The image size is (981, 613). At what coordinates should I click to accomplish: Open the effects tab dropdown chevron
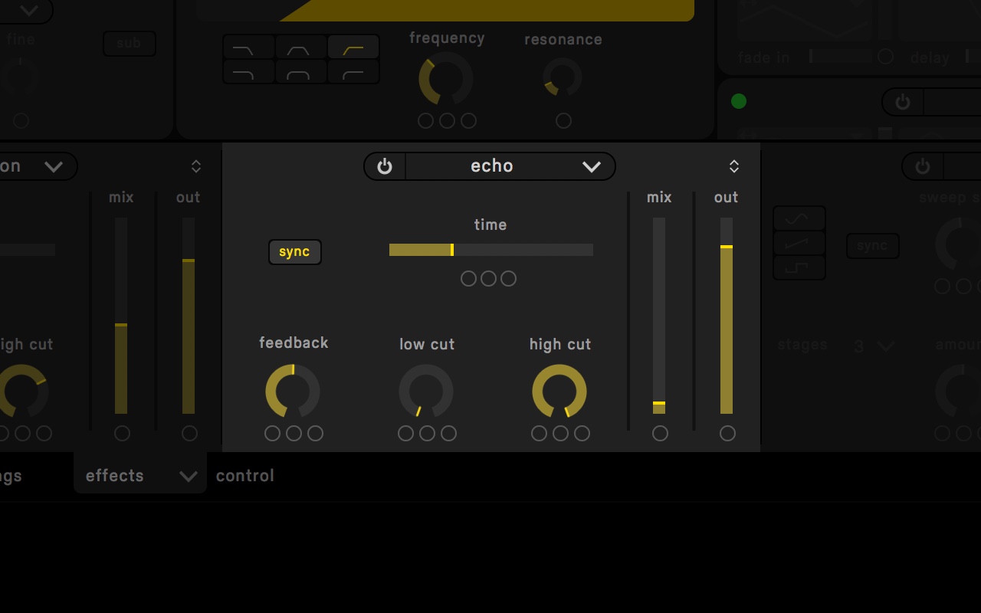pyautogui.click(x=188, y=477)
